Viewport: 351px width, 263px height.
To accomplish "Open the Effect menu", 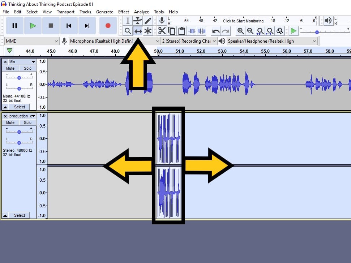I will [124, 12].
